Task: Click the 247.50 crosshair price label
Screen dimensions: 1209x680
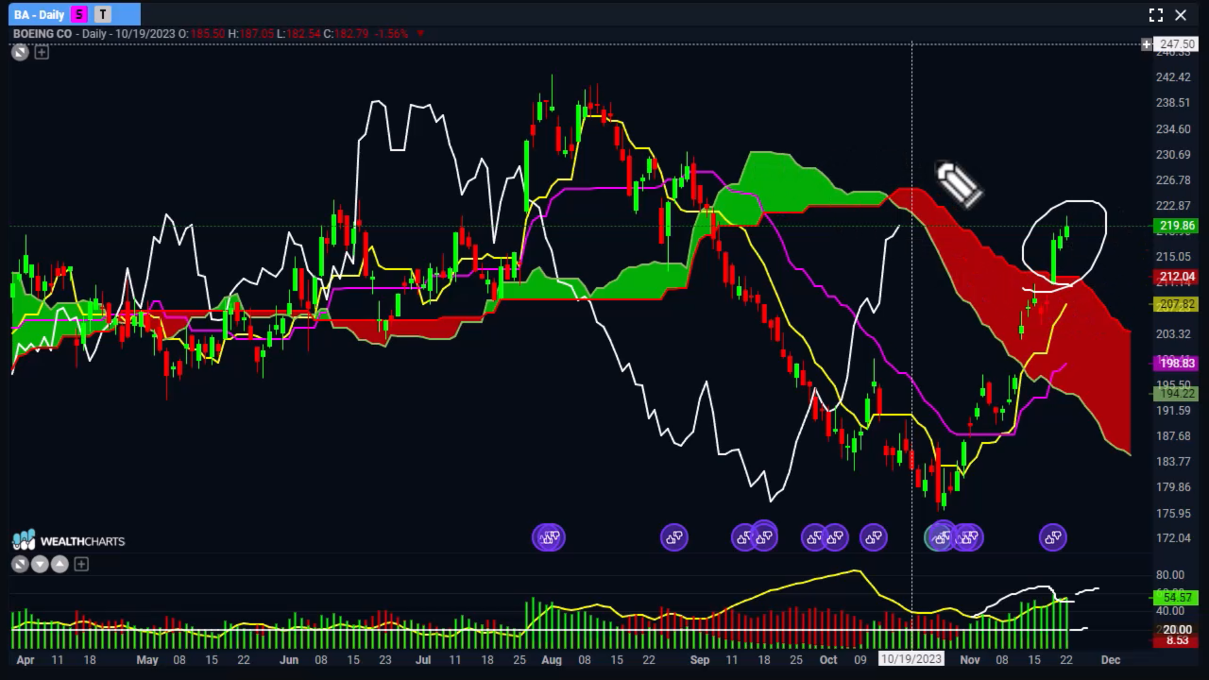Action: coord(1176,44)
